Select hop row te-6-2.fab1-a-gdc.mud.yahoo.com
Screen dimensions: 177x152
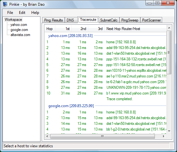click(x=106, y=82)
